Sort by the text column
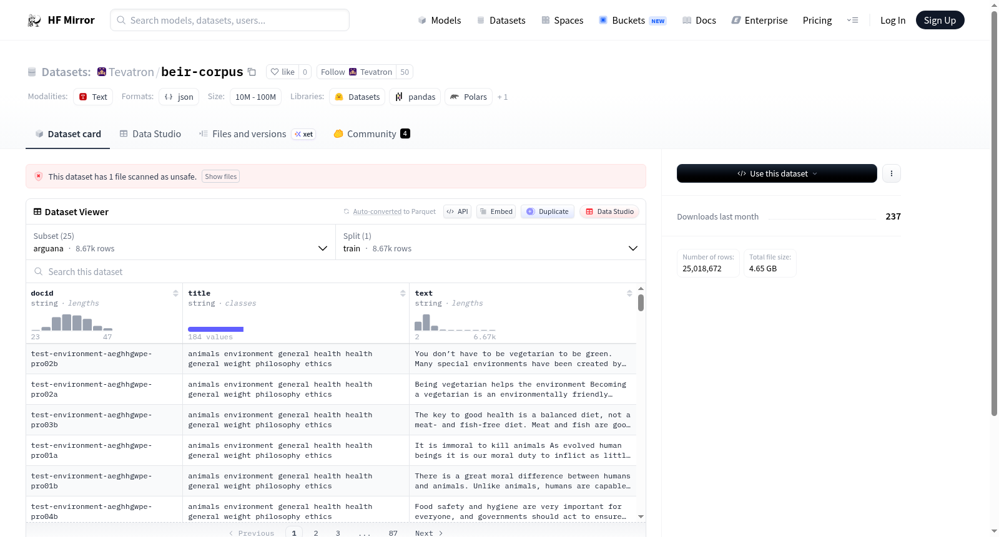Screen dimensions: 999x537 point(629,293)
